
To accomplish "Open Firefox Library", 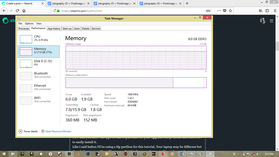I will tap(261, 10).
